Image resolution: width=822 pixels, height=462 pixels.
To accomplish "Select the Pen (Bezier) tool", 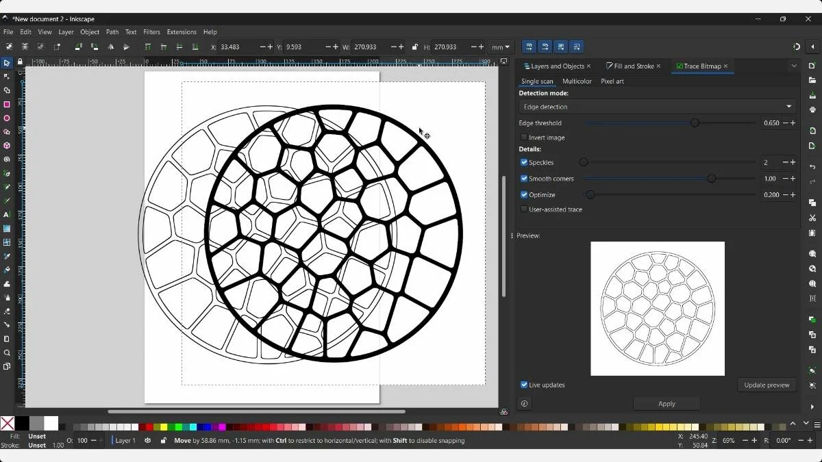I will [x=7, y=173].
